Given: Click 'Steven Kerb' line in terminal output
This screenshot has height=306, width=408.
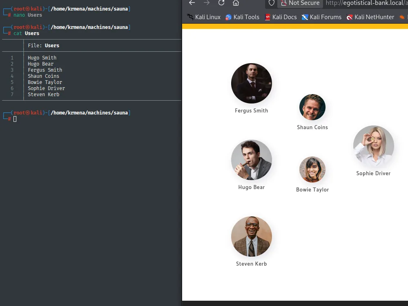Looking at the screenshot, I should coord(43,95).
